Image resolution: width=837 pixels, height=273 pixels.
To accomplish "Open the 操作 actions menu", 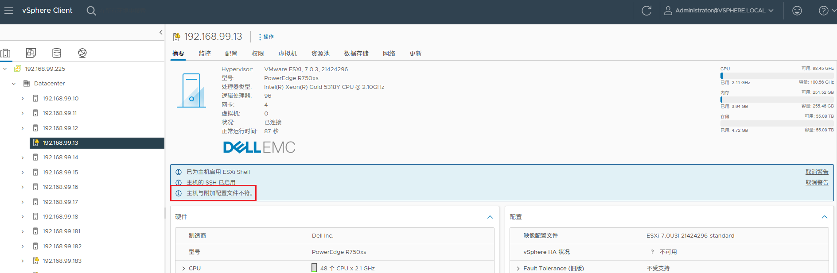I will point(267,37).
